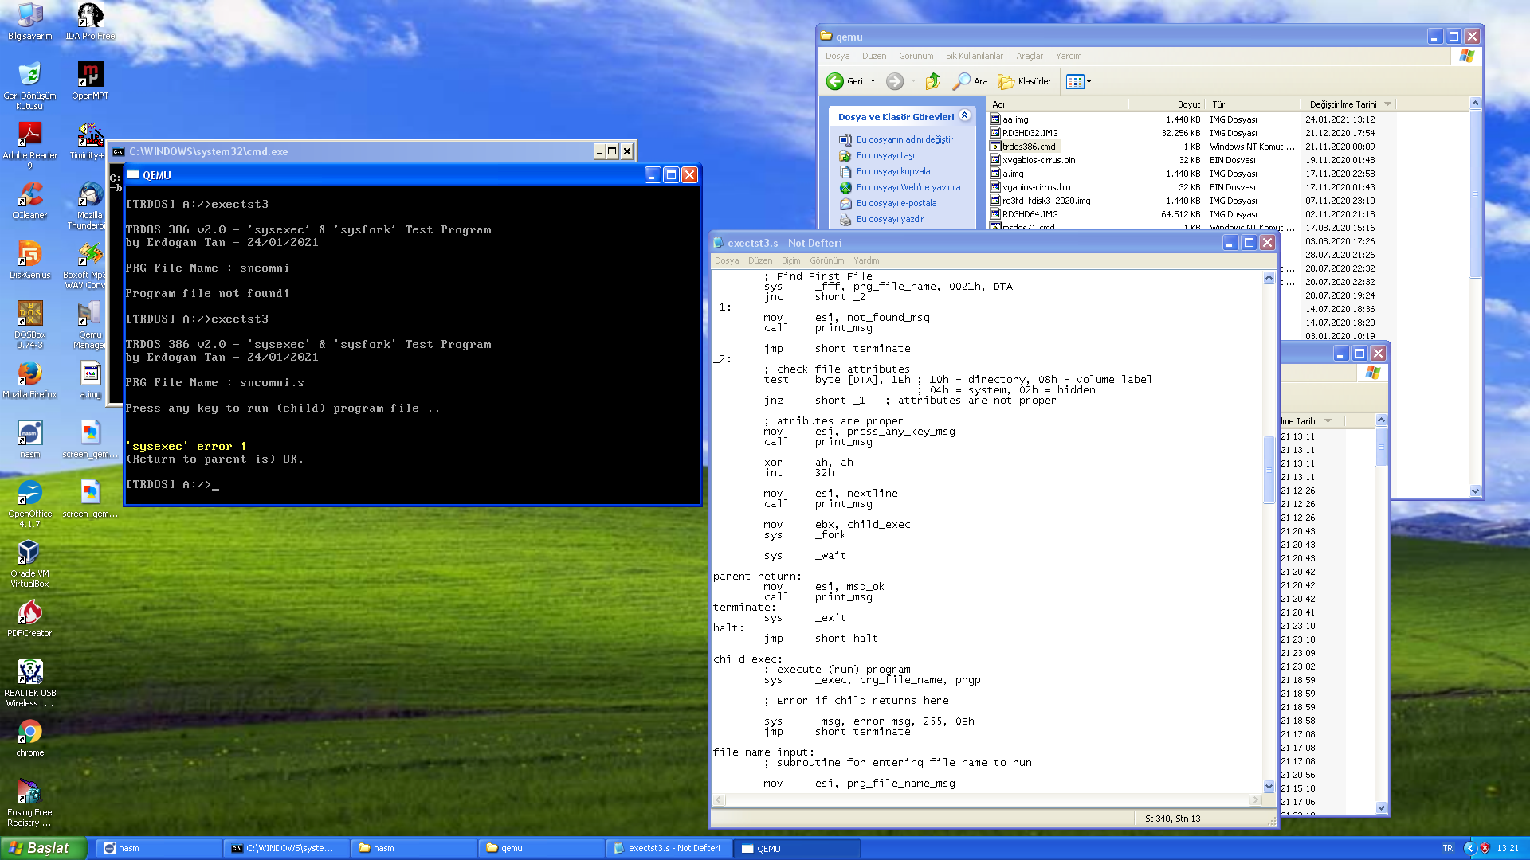Click the Bu dosyayı e-postala link

[896, 203]
